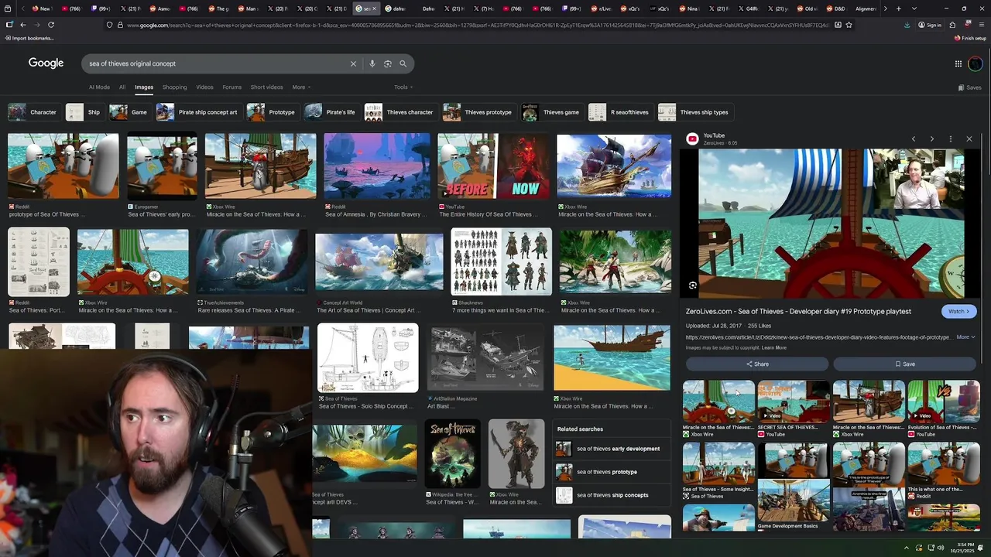Open related search early development
This screenshot has width=991, height=557.
coord(612,449)
